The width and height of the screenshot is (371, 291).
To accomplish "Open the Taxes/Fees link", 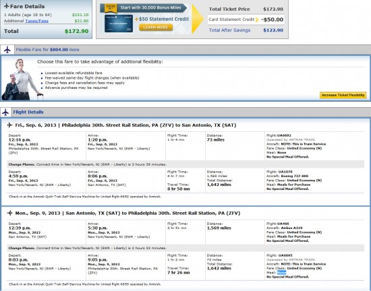I will [36, 21].
